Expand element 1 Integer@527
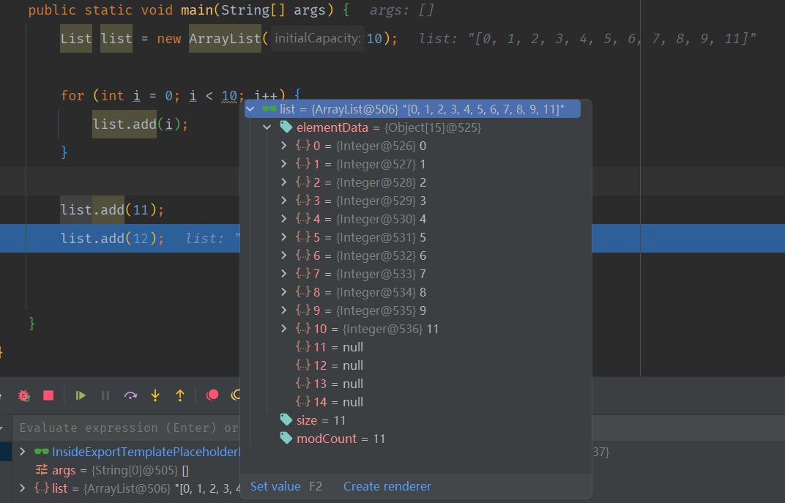 tap(284, 164)
